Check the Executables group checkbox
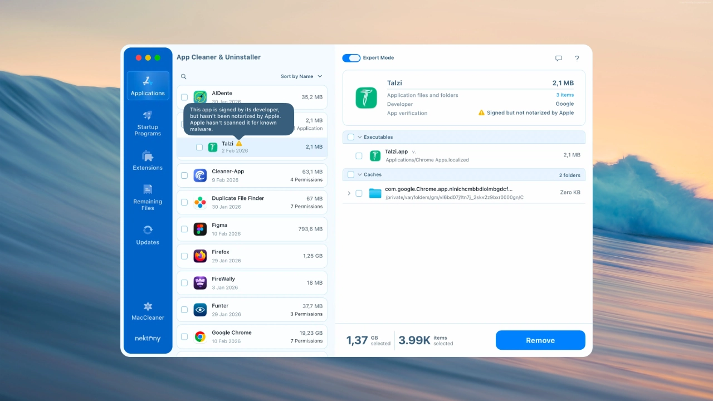The width and height of the screenshot is (713, 401). click(351, 137)
